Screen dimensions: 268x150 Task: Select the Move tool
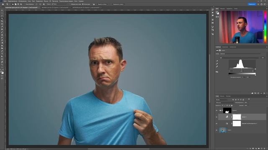coord(2,10)
